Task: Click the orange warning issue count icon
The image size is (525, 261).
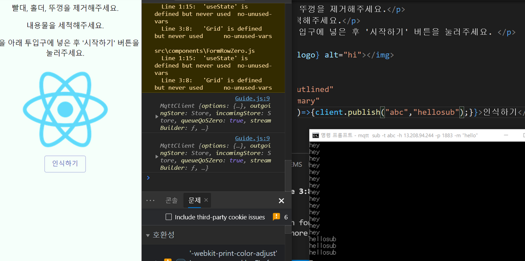Action: coord(276,217)
